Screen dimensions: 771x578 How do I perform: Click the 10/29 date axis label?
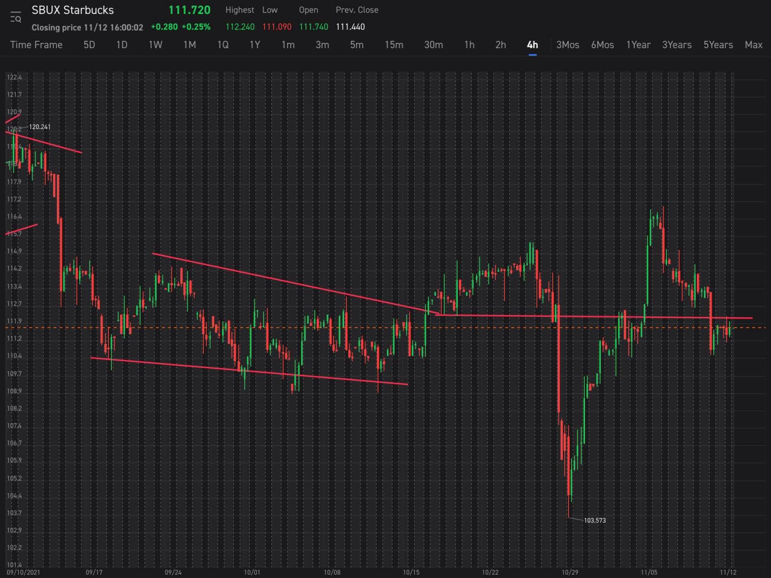pyautogui.click(x=570, y=572)
